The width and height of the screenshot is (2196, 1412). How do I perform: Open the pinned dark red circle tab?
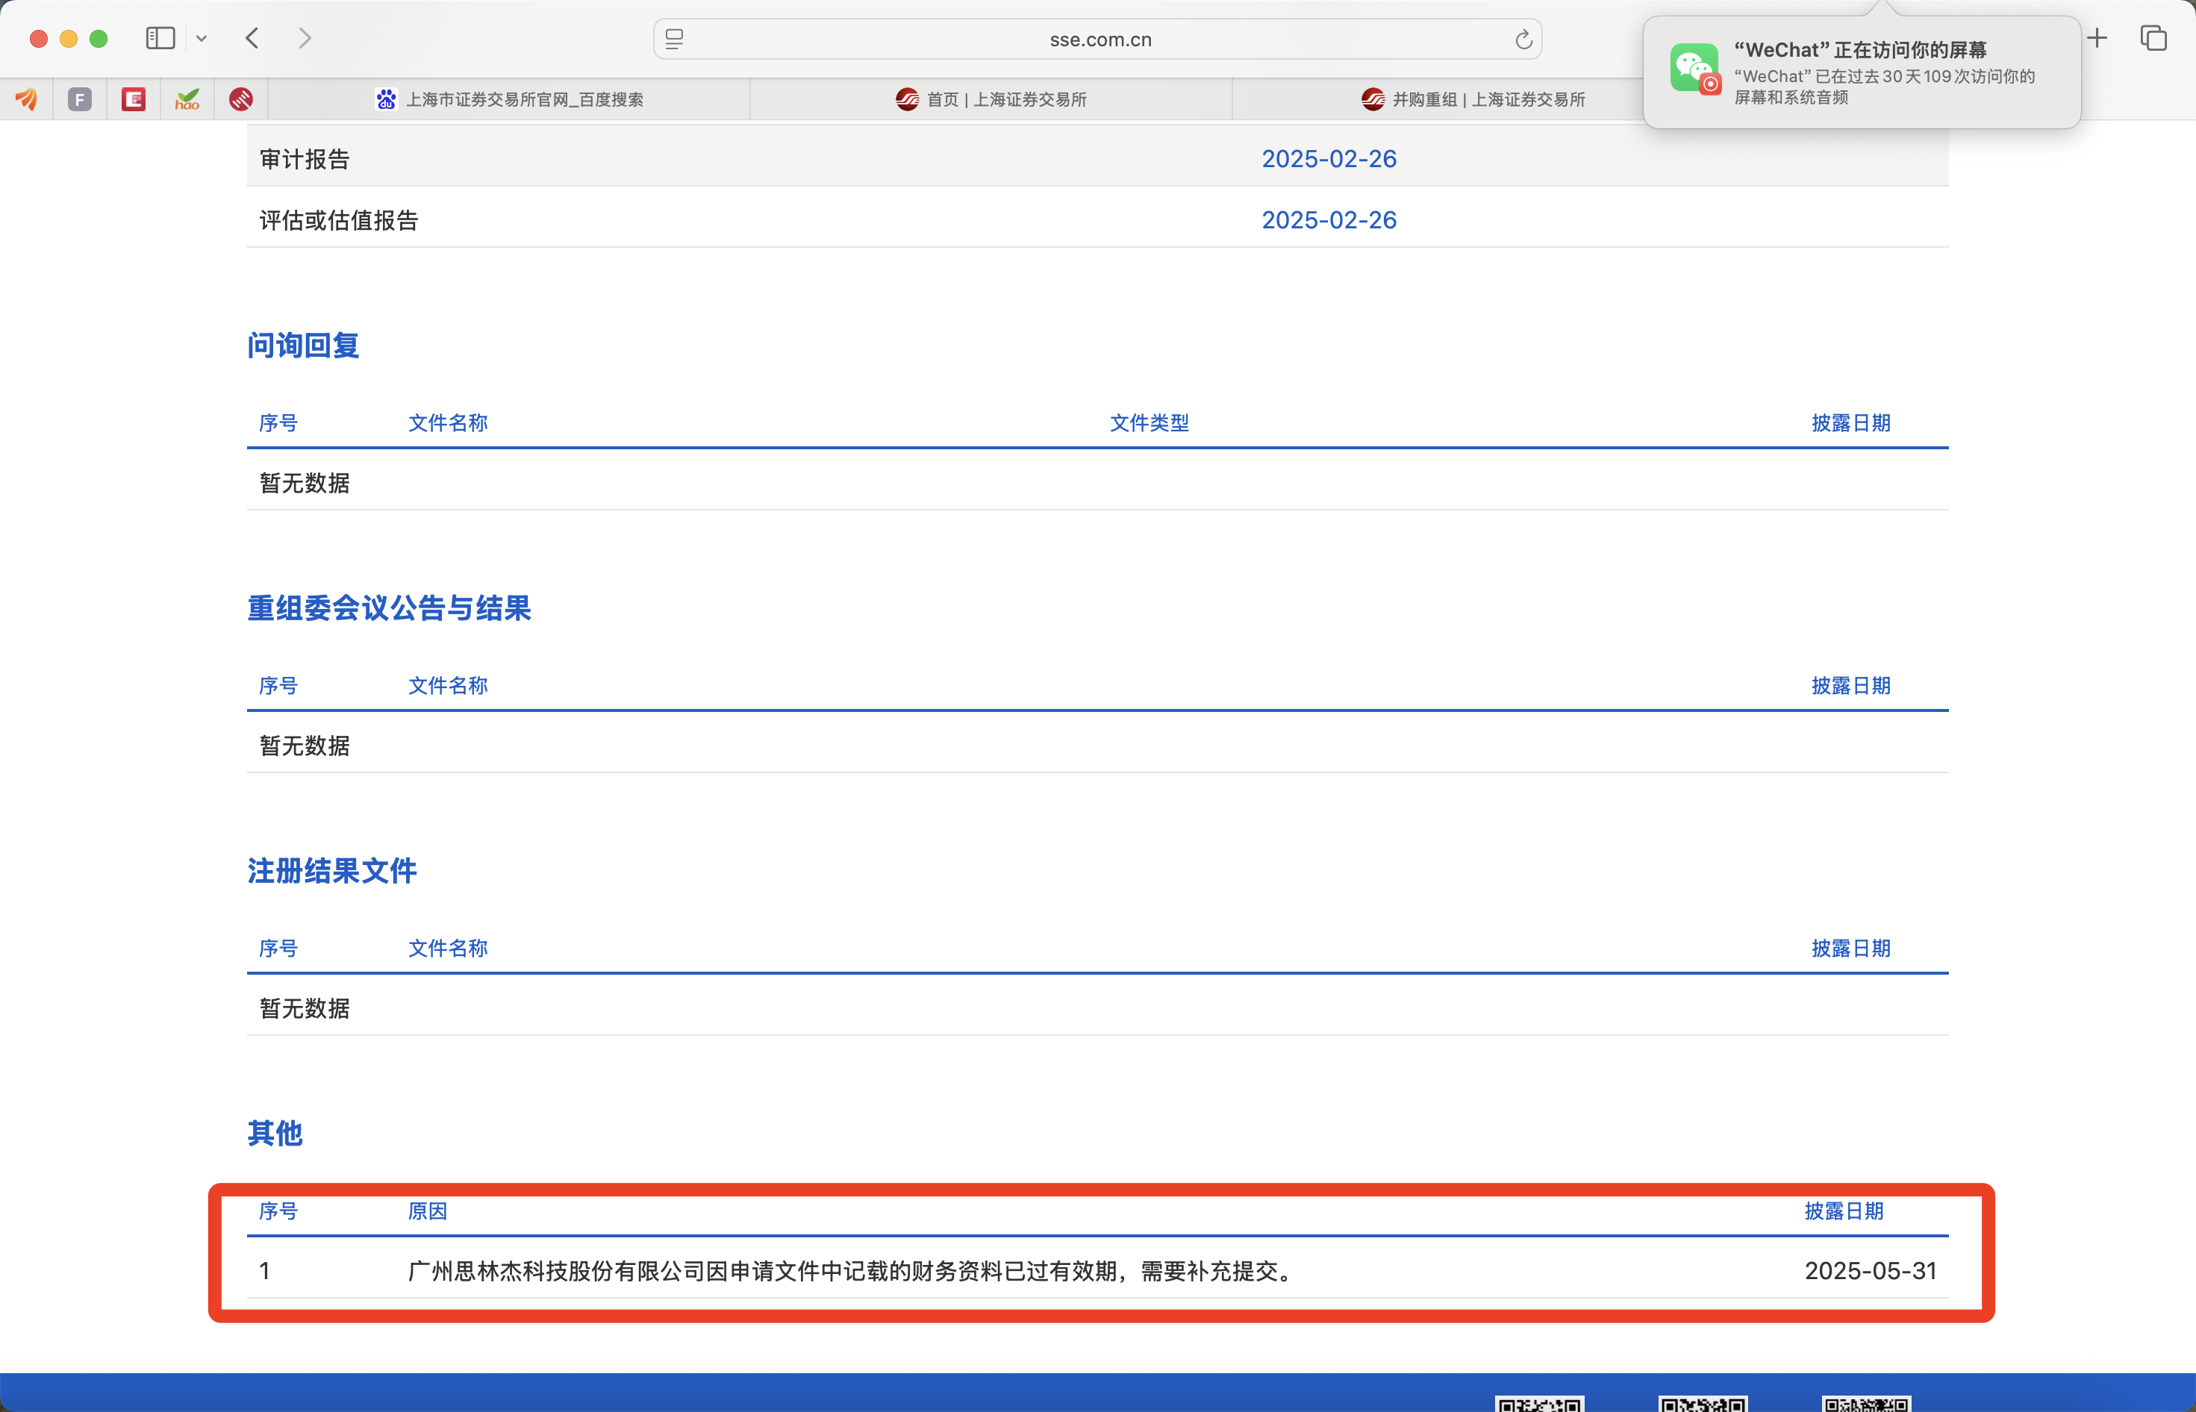point(241,99)
